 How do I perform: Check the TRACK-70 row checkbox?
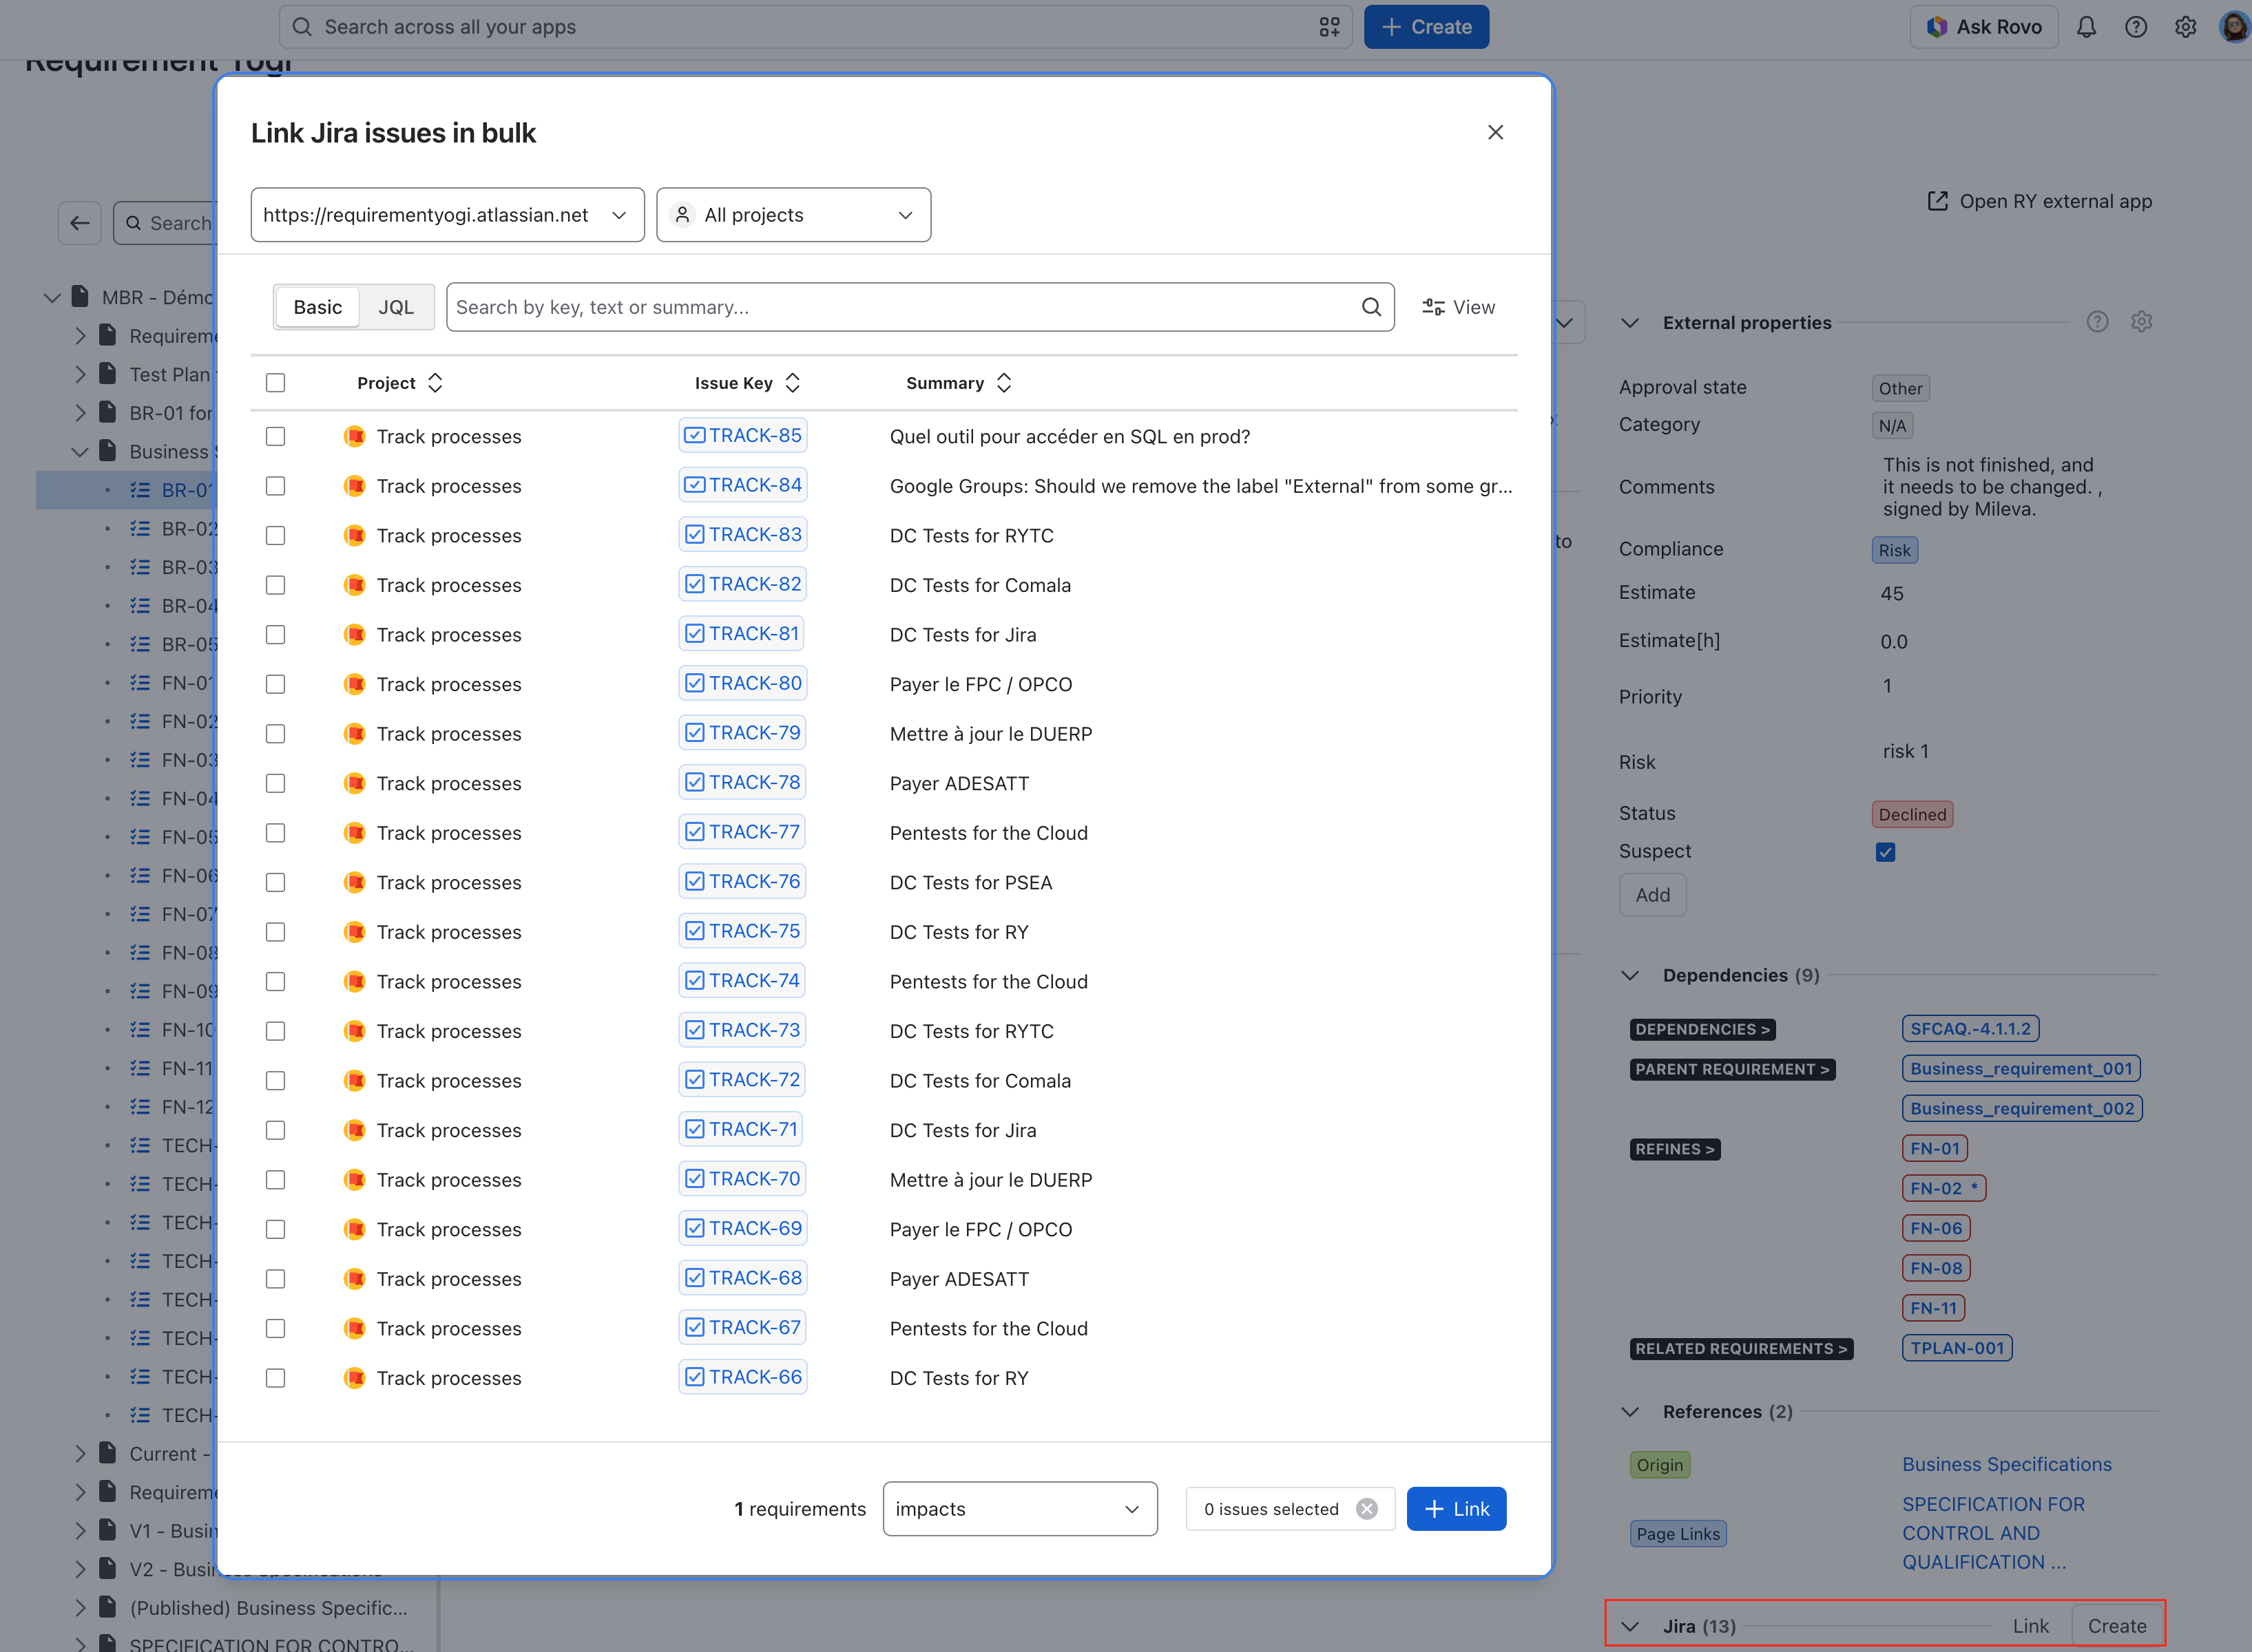pos(275,1180)
